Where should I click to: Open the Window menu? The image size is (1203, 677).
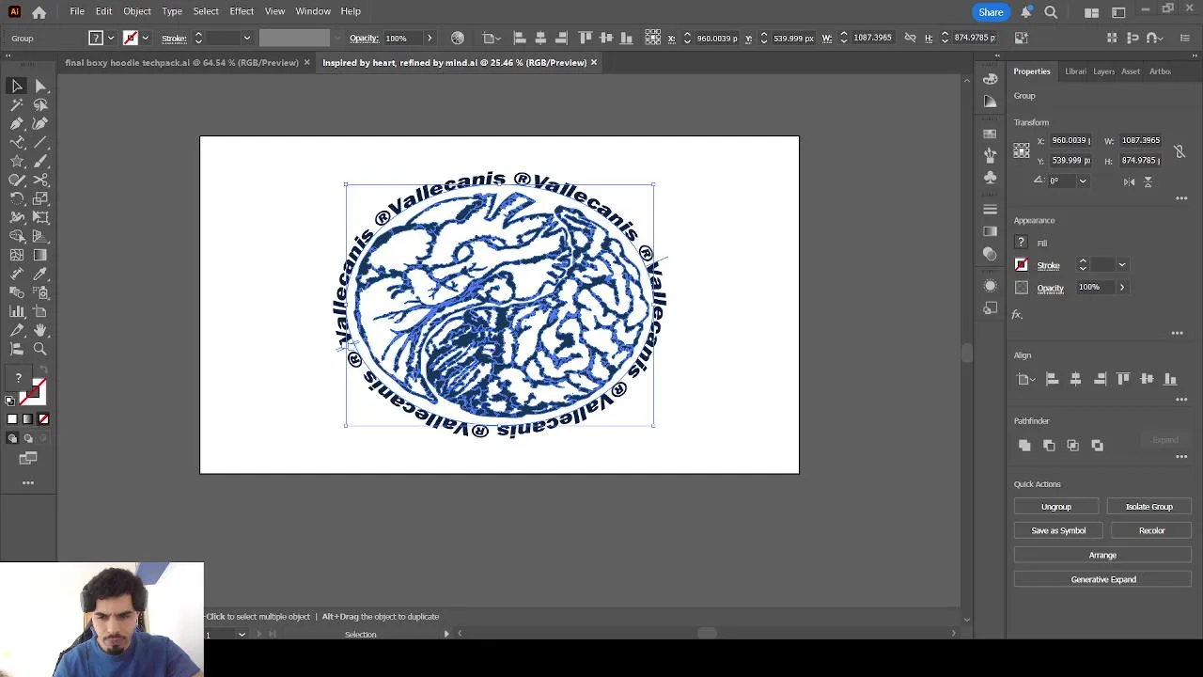point(313,11)
